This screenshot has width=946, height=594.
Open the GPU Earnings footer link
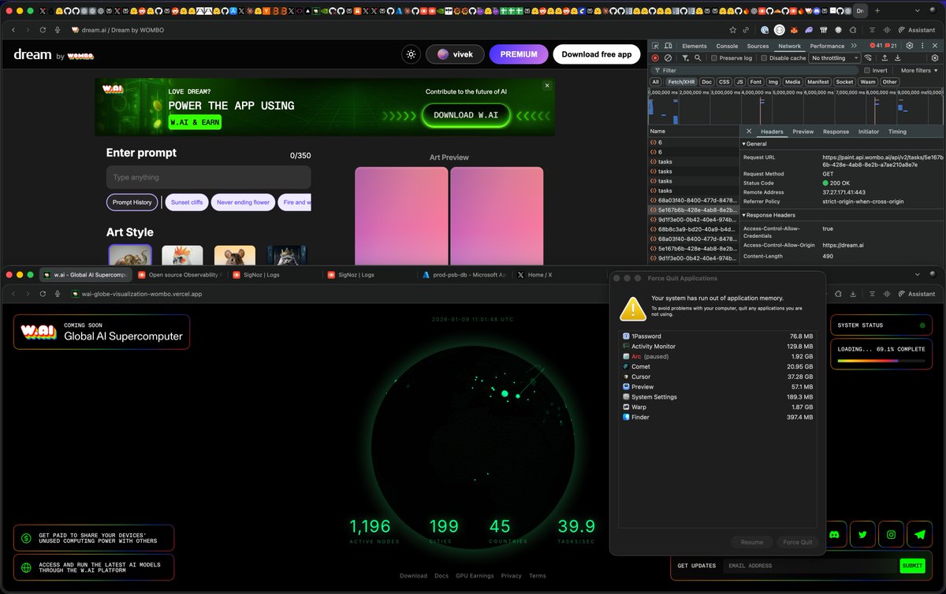coord(475,576)
